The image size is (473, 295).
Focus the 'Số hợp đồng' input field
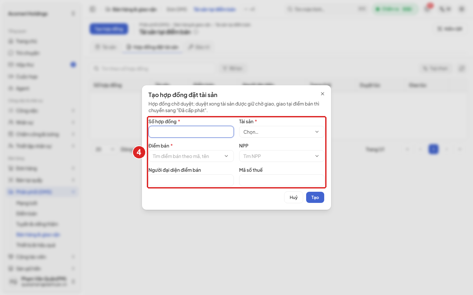click(x=191, y=132)
